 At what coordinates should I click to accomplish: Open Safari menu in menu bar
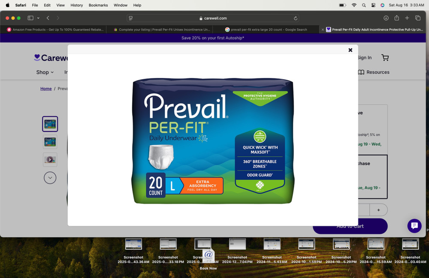21,5
